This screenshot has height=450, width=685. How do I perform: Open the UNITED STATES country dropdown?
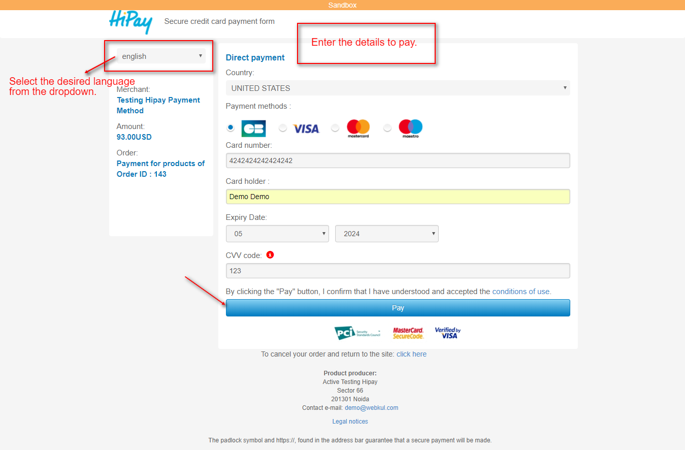(x=398, y=87)
